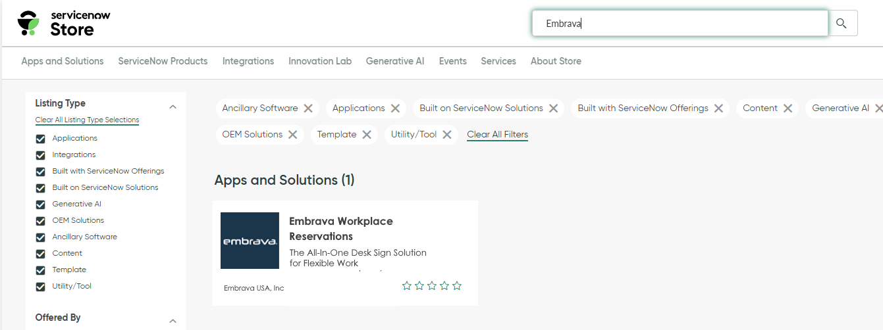The width and height of the screenshot is (883, 330).
Task: Remove Built with ServiceNow Offerings filter chip
Action: (718, 108)
